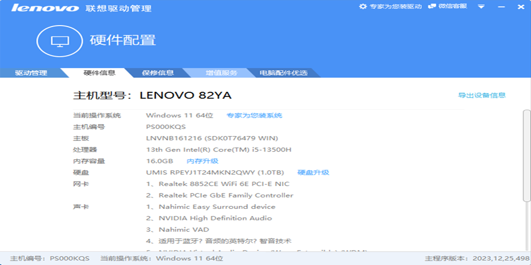Screen dimensions: 531x265
Task: Click the Windows 11 64位 operating system value
Action: pos(180,115)
